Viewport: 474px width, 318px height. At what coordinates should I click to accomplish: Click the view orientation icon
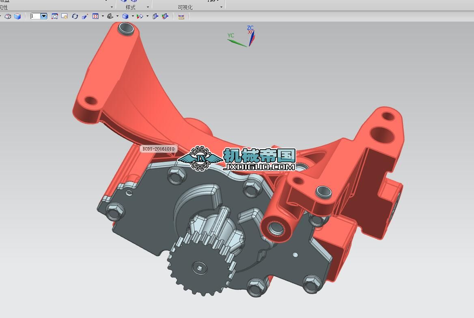coord(110,16)
